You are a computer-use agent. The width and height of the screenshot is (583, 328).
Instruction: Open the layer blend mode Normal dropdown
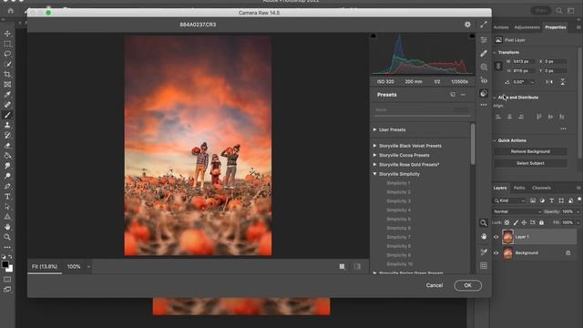[x=517, y=211]
